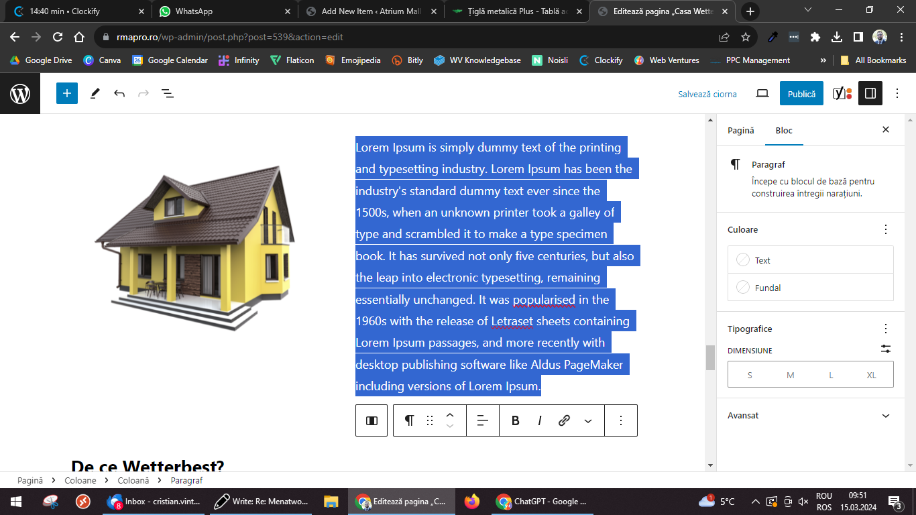Open the Text color swatch picker

[x=810, y=260]
